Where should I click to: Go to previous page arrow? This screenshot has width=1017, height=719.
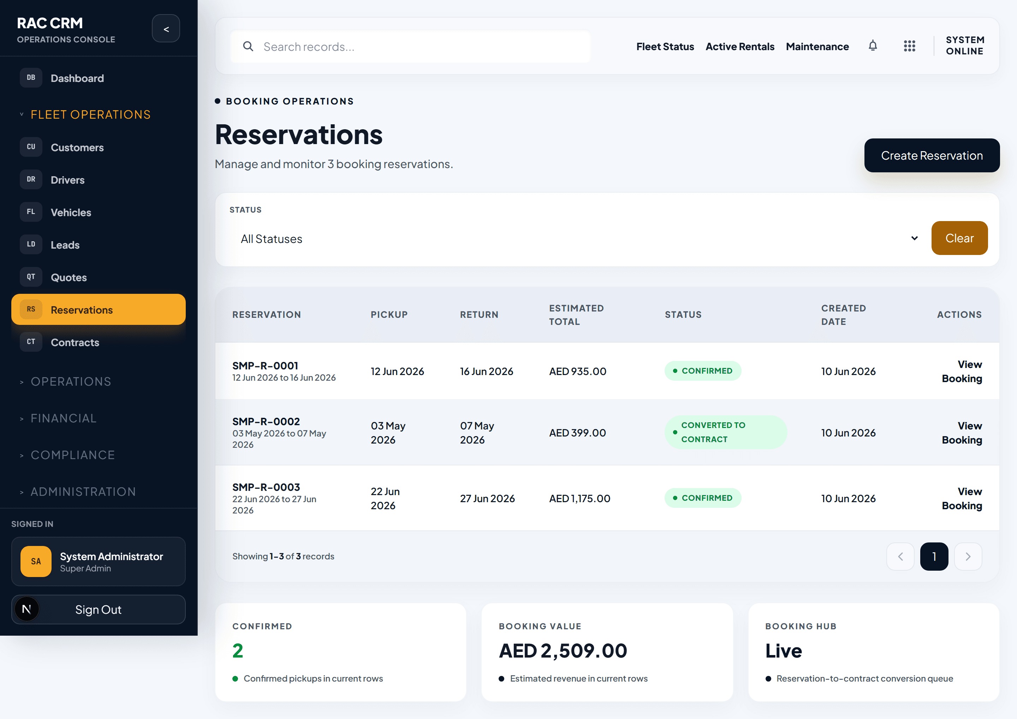point(900,557)
